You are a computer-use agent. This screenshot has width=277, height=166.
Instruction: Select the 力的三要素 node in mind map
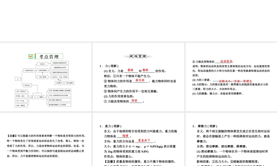click(42, 77)
